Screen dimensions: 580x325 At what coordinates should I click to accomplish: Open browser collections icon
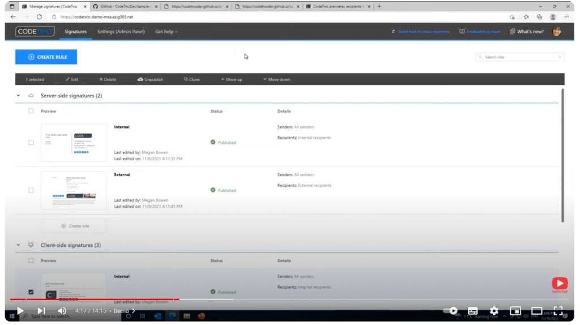539,17
